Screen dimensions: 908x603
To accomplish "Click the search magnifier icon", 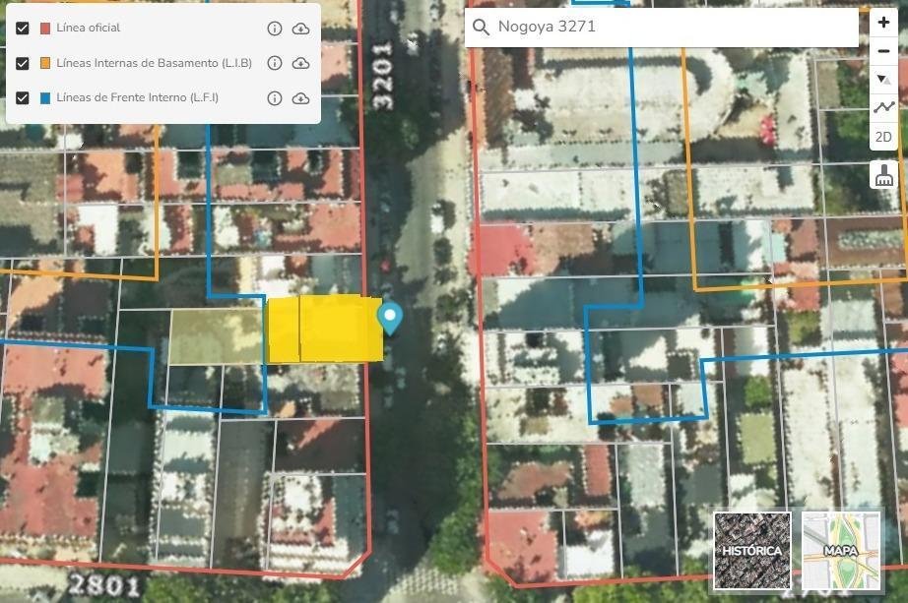I will coord(481,27).
